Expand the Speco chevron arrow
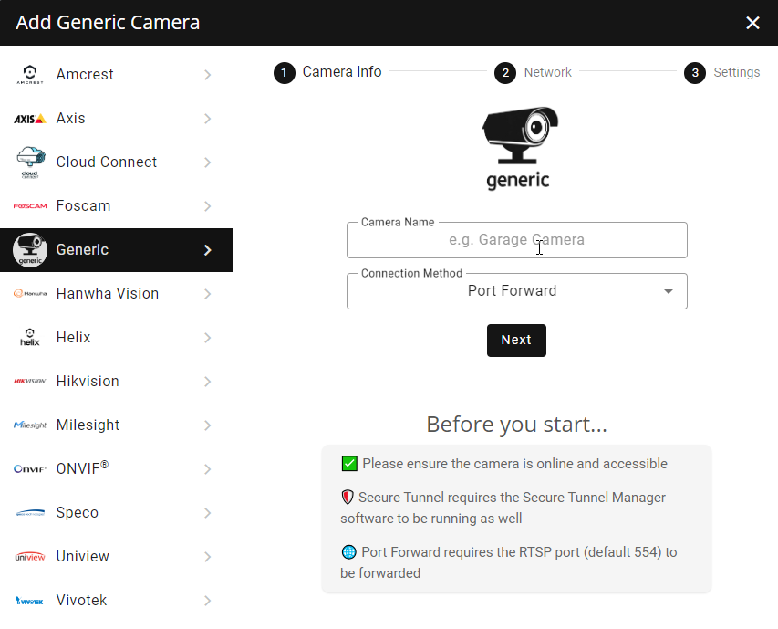Viewport: 778px width, 629px height. (x=208, y=513)
